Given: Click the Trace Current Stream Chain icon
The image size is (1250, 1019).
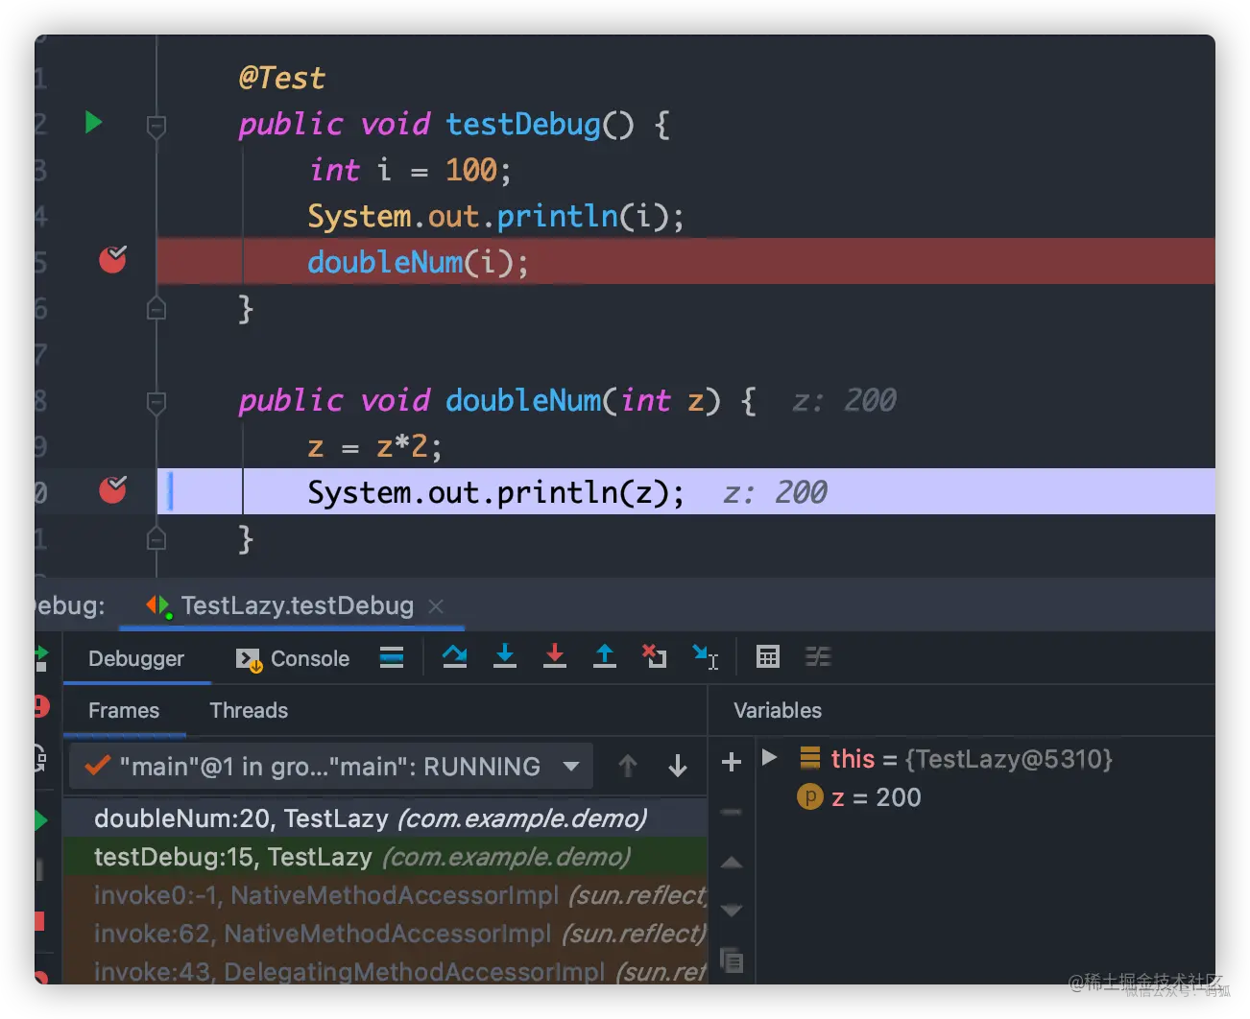Looking at the screenshot, I should coord(818,657).
